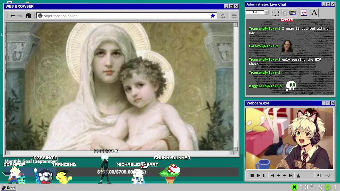This screenshot has height=191, width=340.
Task: Click the Webcam.exe volume slider
Action: (x=328, y=175)
